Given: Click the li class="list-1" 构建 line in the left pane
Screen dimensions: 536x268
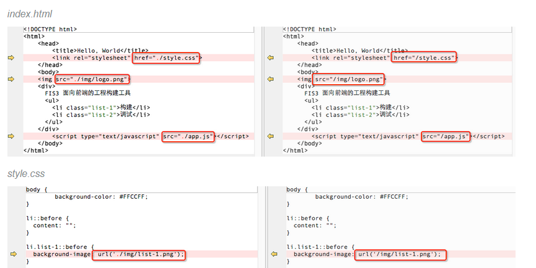Looking at the screenshot, I should coord(101,108).
